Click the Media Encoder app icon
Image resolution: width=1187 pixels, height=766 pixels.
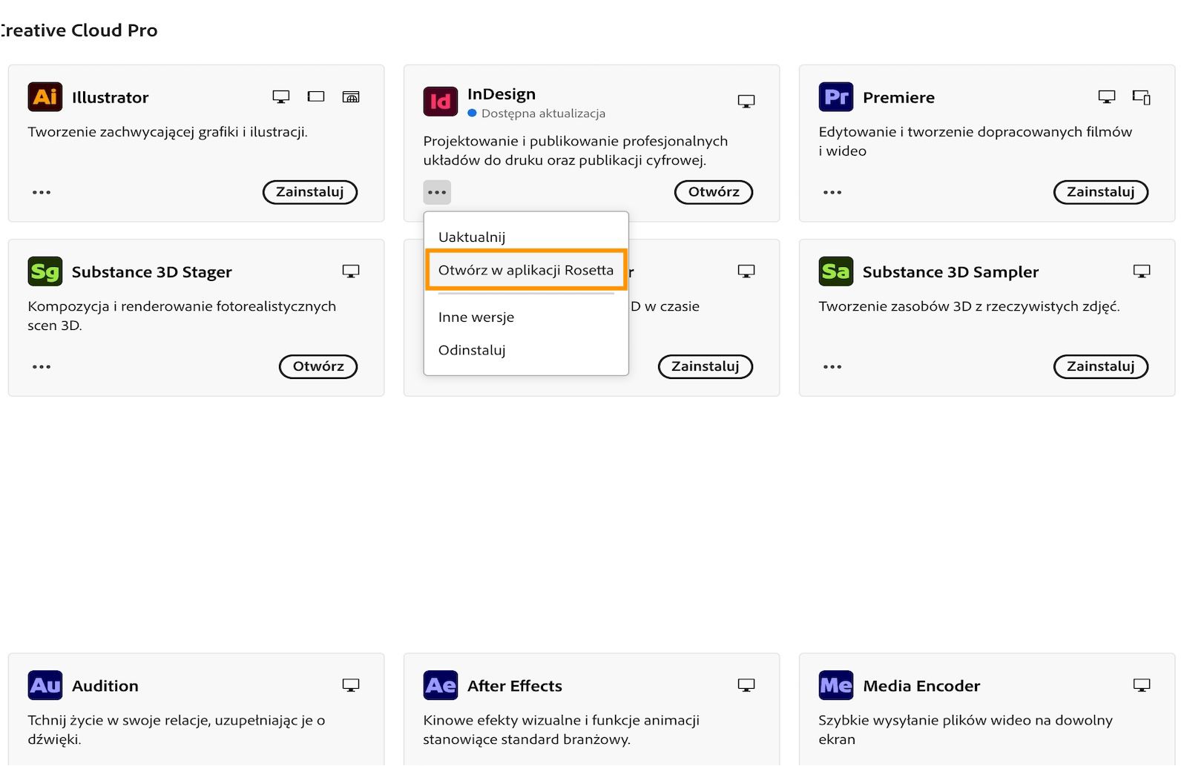(x=836, y=685)
